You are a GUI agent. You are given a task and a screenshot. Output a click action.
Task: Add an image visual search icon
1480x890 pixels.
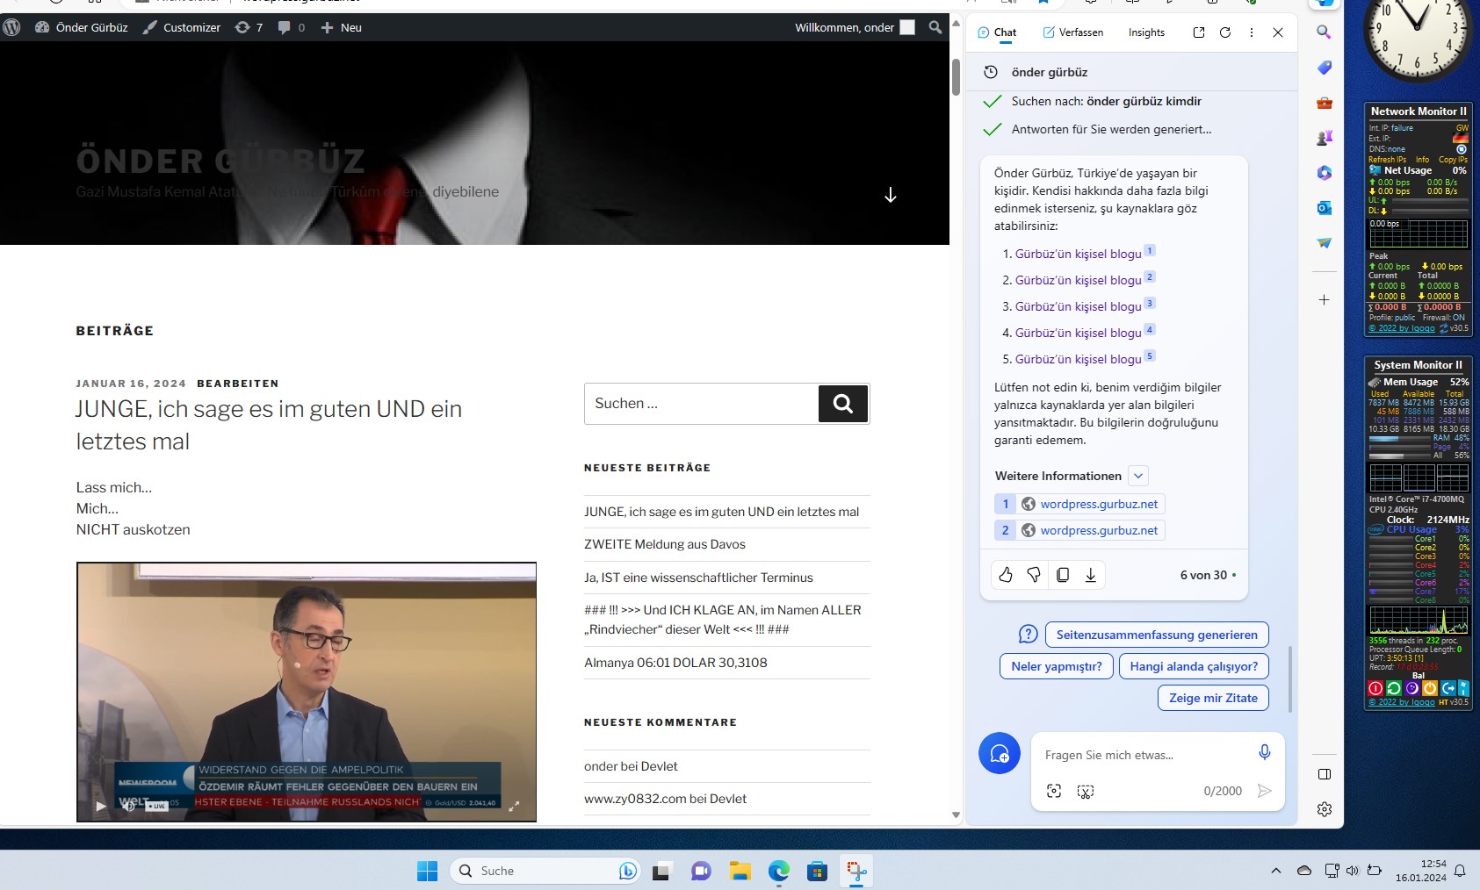[x=1054, y=791]
